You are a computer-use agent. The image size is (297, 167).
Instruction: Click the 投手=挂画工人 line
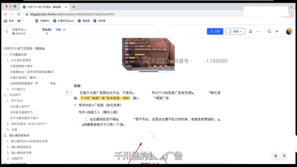pyautogui.click(x=98, y=112)
